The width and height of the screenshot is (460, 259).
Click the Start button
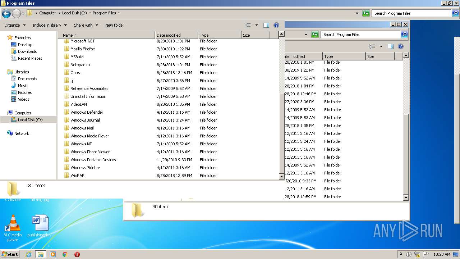[10, 254]
